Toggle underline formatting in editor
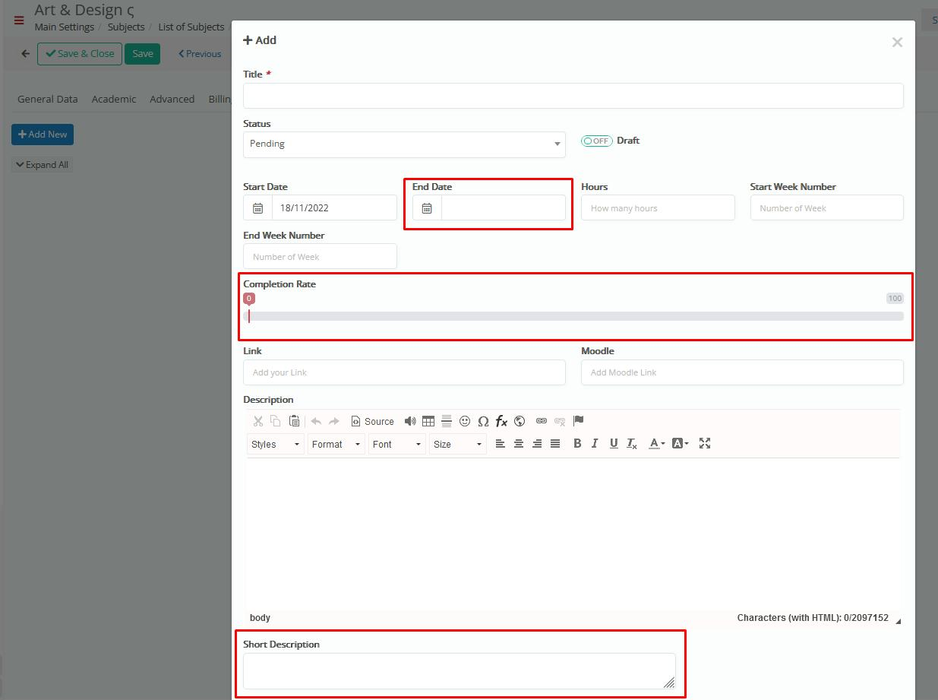The width and height of the screenshot is (938, 700). 614,444
